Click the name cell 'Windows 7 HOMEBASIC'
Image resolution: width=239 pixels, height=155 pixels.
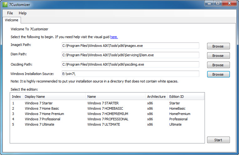[x=105, y=108]
